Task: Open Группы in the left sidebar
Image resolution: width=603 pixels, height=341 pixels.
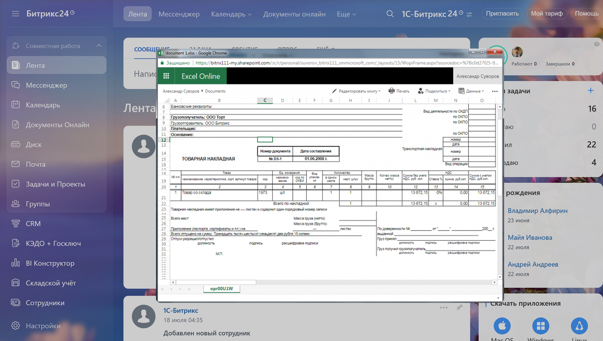Action: 57,204
